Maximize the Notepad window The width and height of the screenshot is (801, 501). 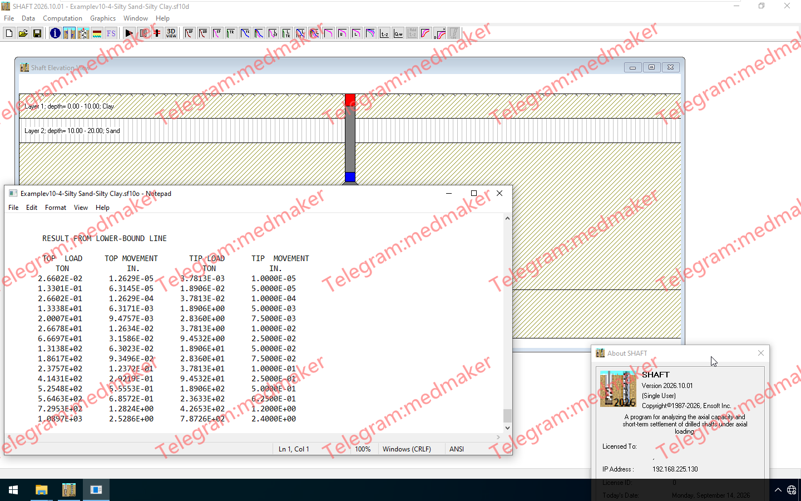tap(474, 193)
